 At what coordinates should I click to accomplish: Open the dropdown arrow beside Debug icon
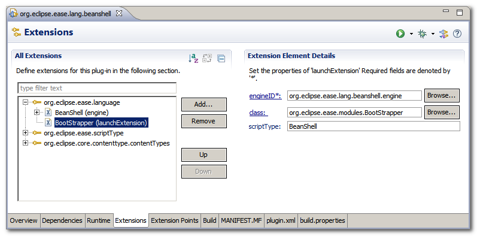tap(433, 34)
